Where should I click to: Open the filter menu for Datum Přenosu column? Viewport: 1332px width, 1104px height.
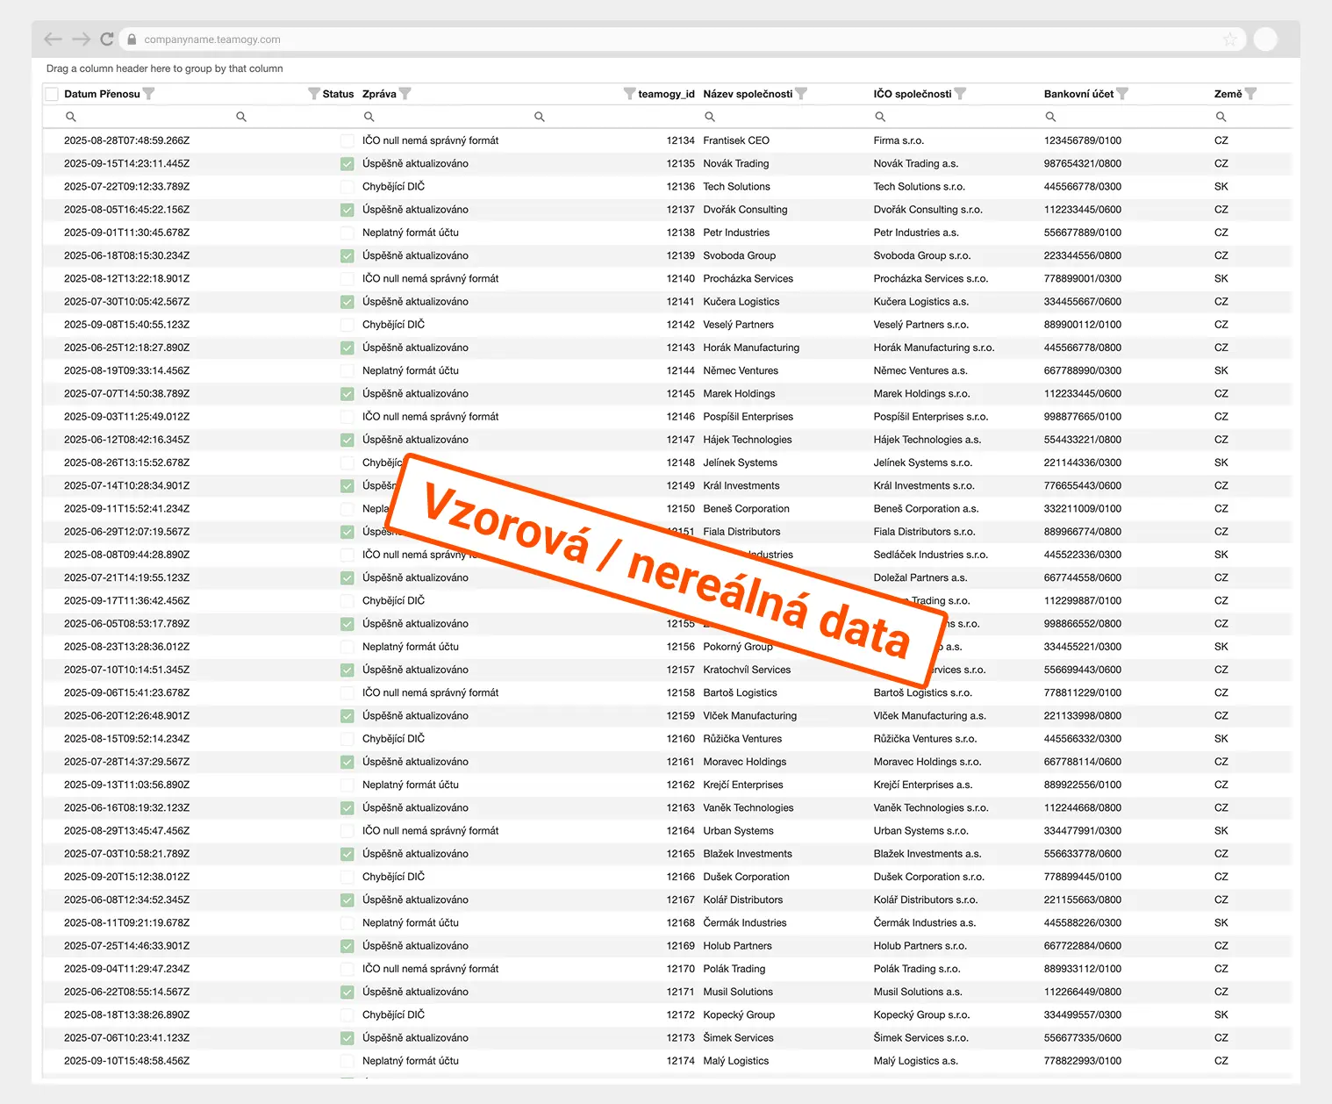pos(148,94)
